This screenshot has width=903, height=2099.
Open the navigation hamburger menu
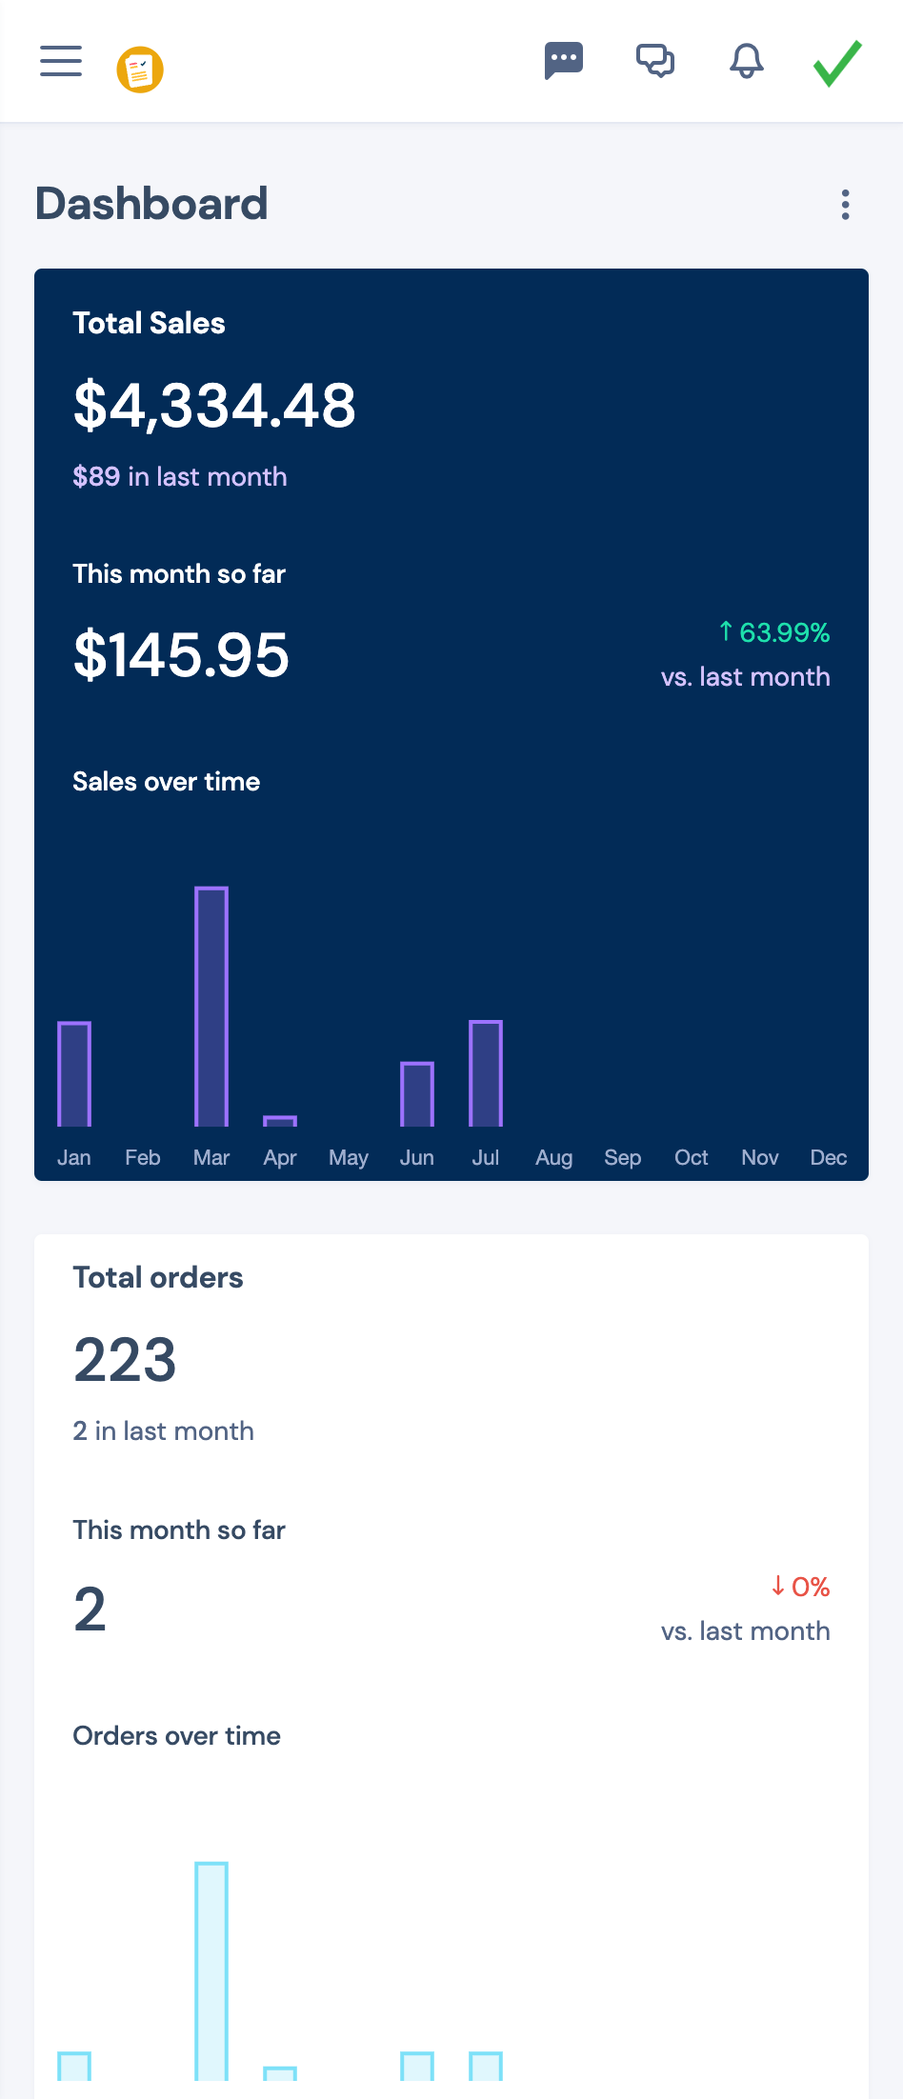tap(60, 61)
